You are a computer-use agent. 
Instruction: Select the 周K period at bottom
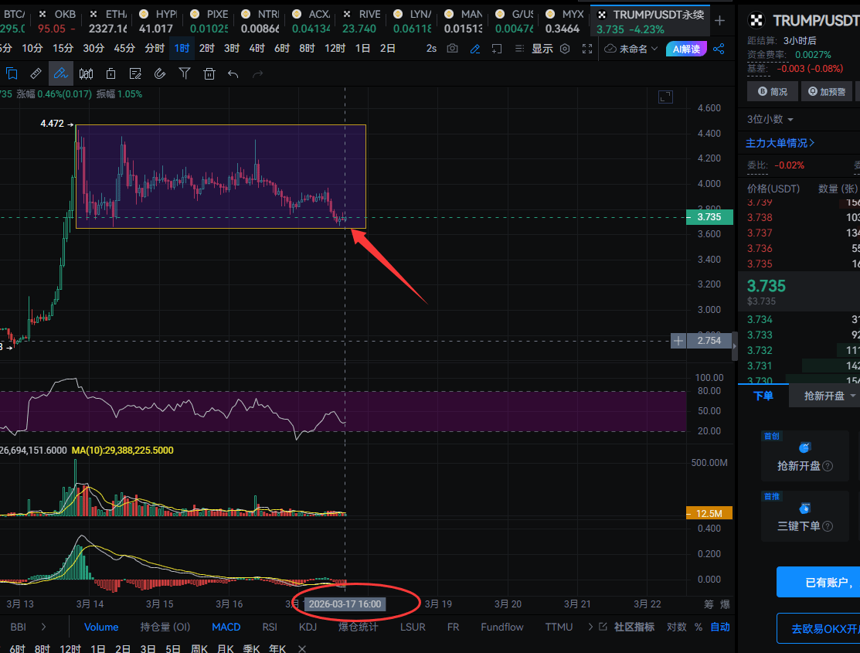point(199,648)
